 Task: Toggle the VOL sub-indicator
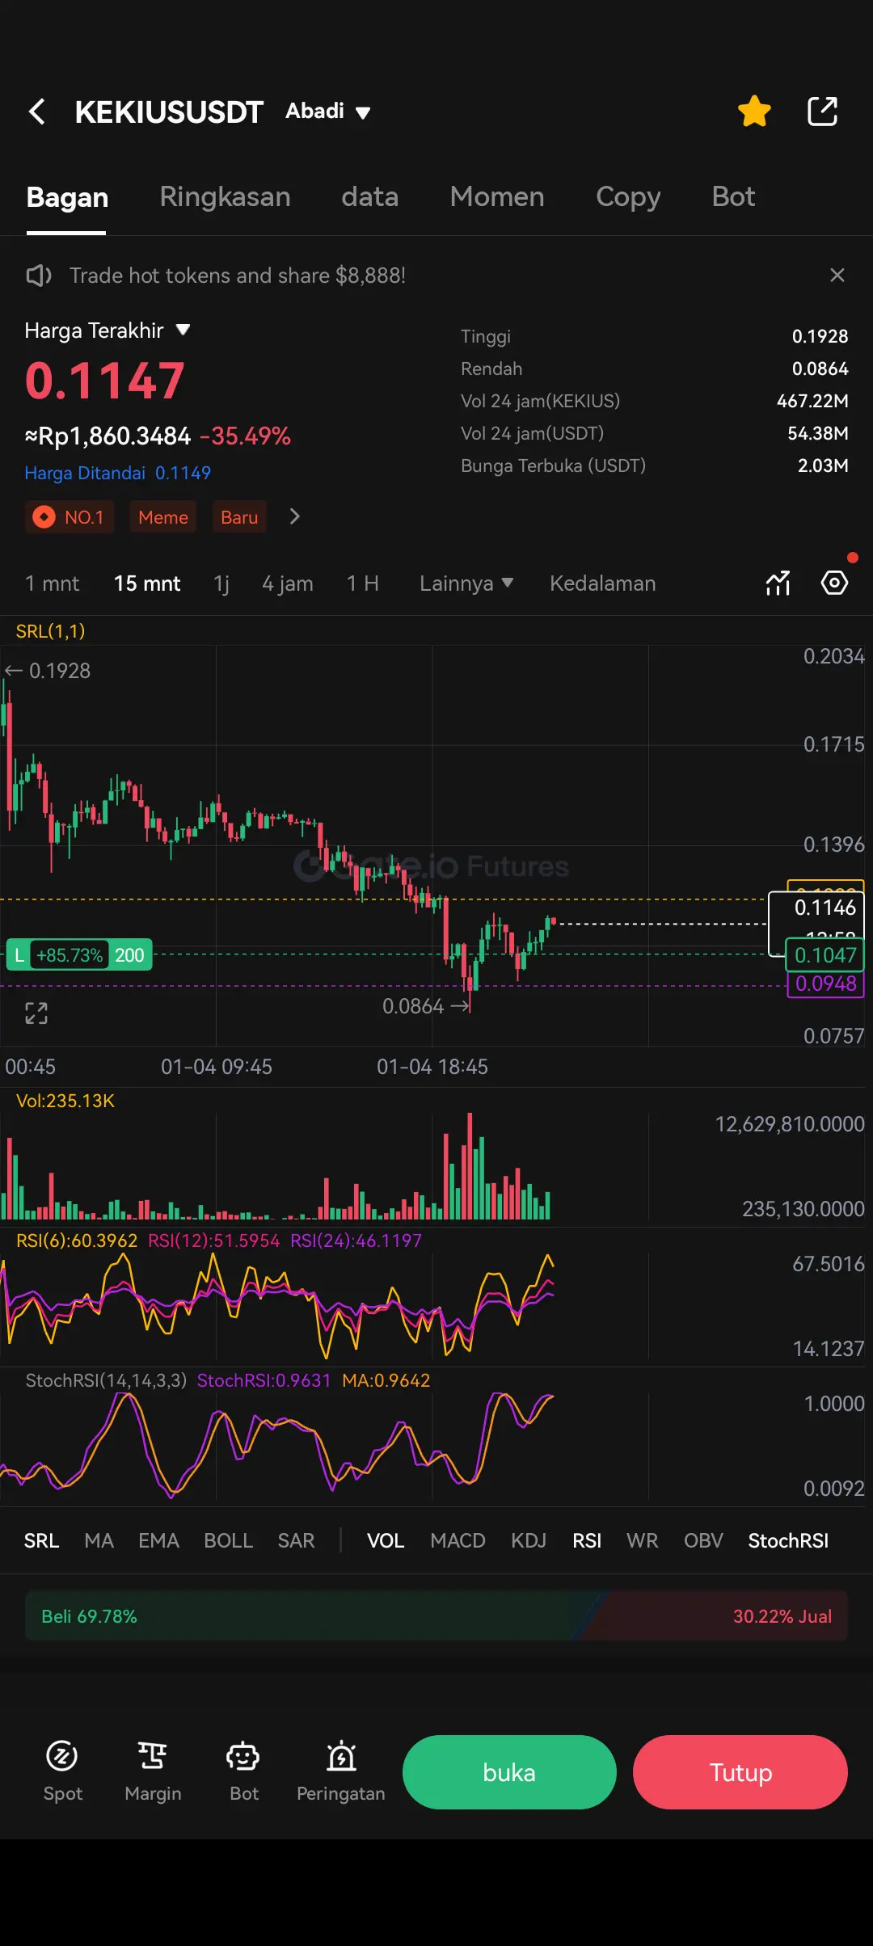pyautogui.click(x=386, y=1541)
